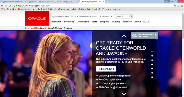Open the Solutions menu
The height and width of the screenshot is (97, 184).
pyautogui.click(x=69, y=22)
